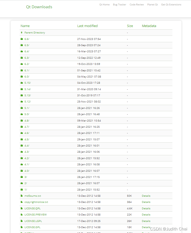Open the 4.2/ directory link

pos(27,158)
